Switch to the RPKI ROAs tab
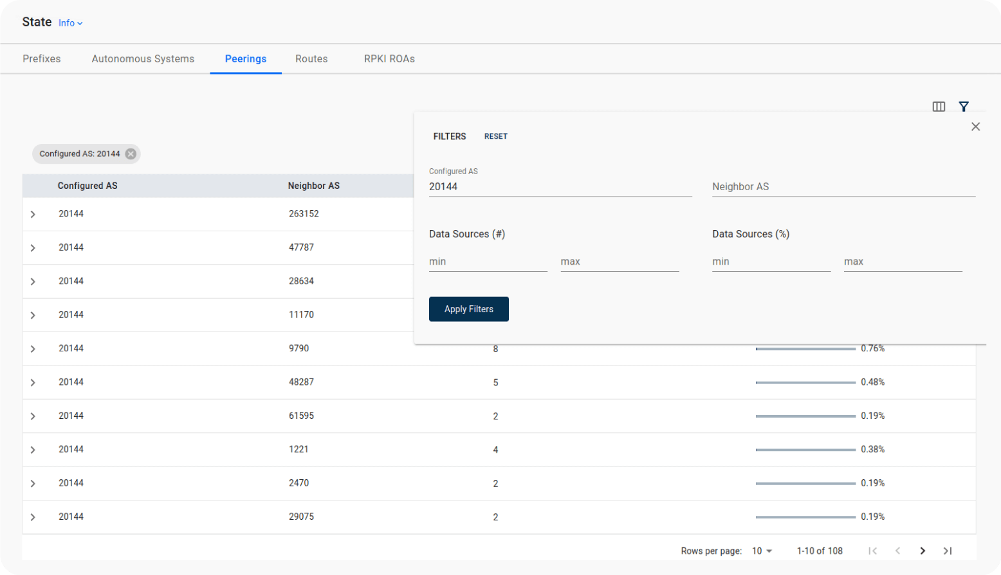Screen dimensions: 1001x575 pos(389,58)
